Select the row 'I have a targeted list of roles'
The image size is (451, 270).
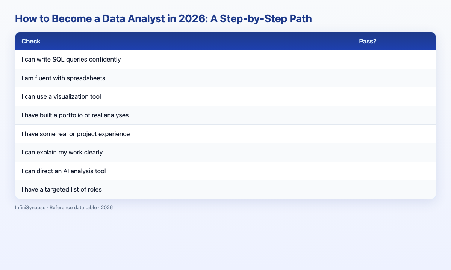pyautogui.click(x=225, y=189)
